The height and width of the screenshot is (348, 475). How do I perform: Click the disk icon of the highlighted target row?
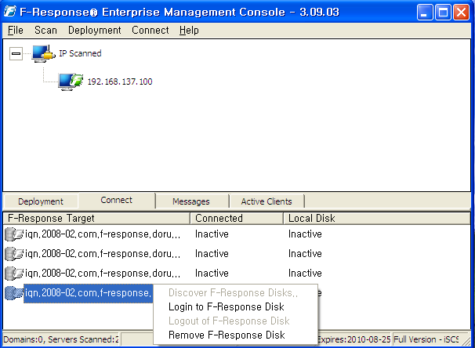point(14,293)
